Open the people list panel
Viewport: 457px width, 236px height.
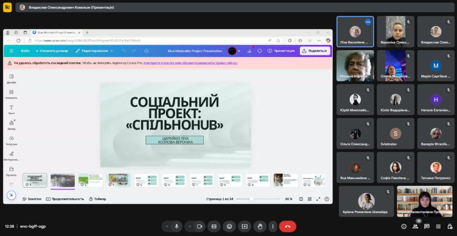pos(415,226)
